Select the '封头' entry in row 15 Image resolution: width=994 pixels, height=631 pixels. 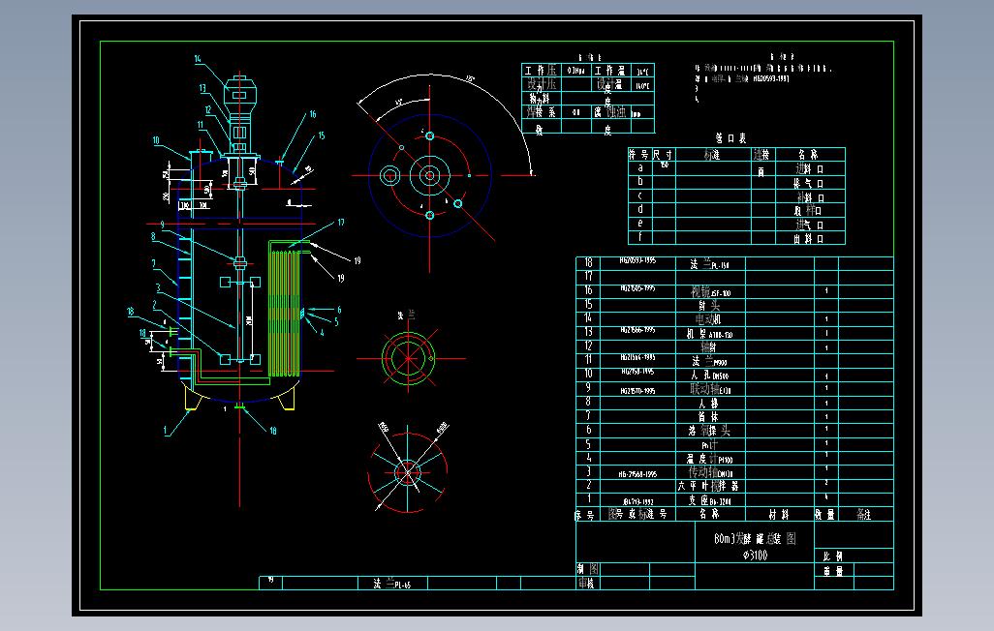[709, 306]
